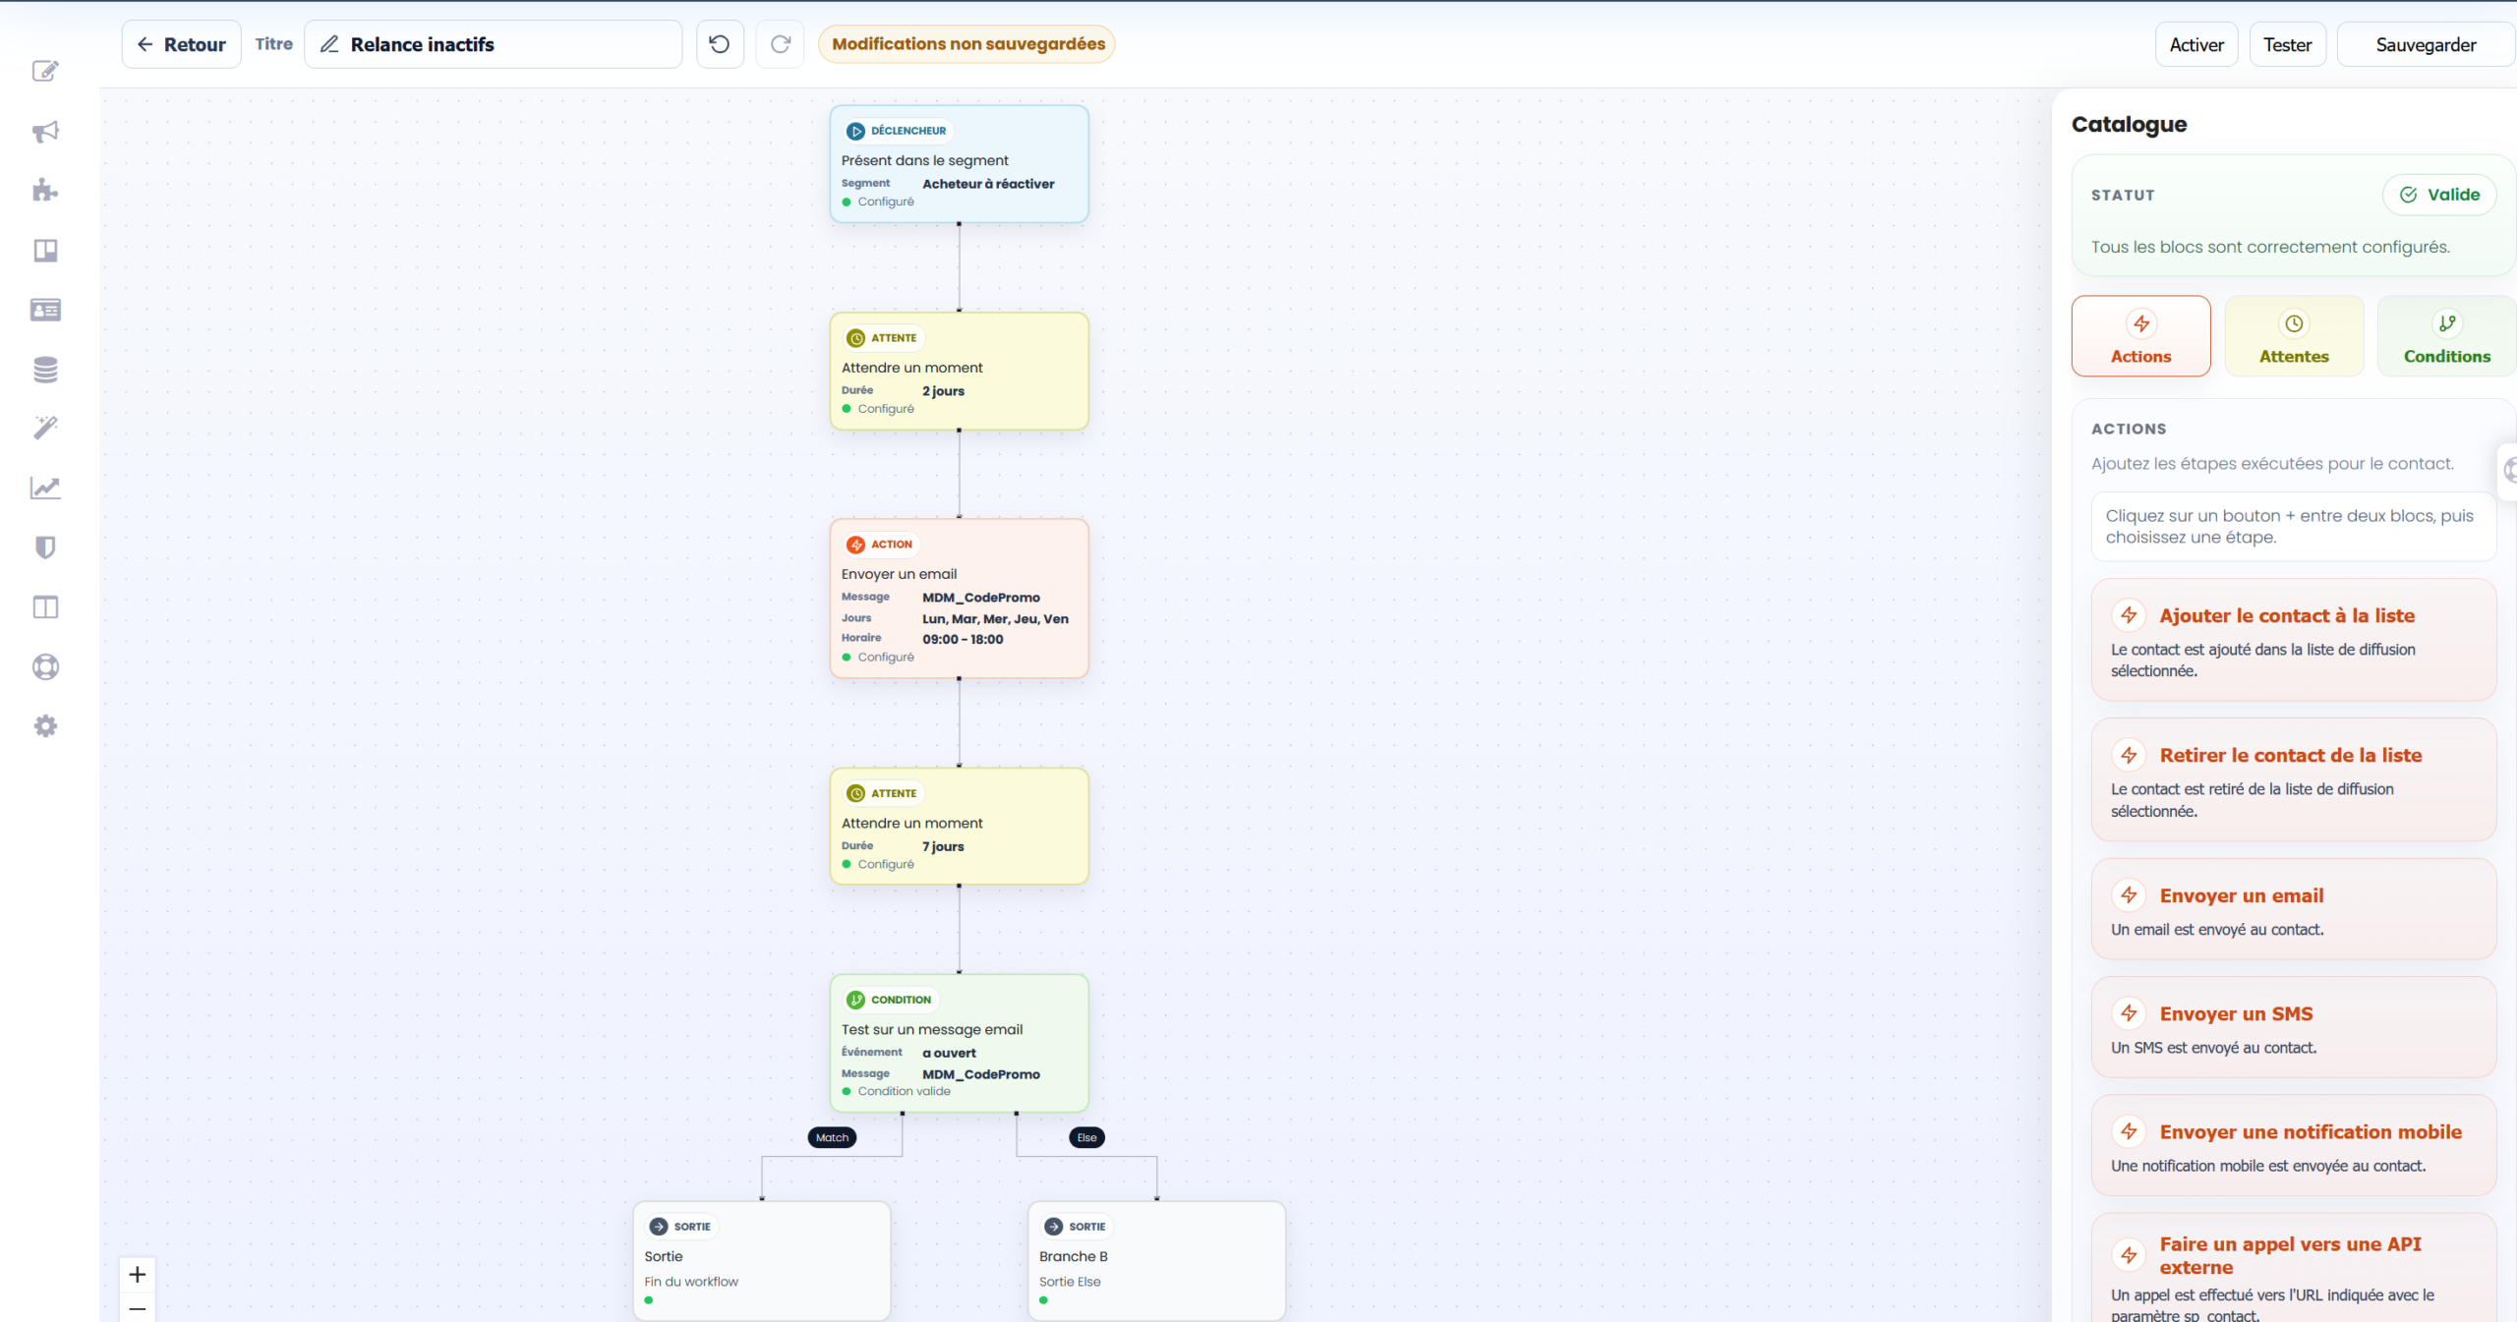Viewport: 2517px width, 1322px height.
Task: Click the Relance inactifs title field
Action: 494,44
